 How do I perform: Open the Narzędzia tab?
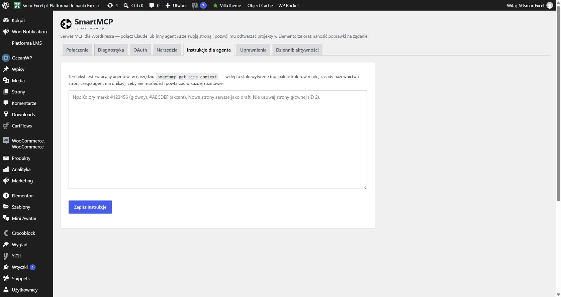[x=167, y=50]
